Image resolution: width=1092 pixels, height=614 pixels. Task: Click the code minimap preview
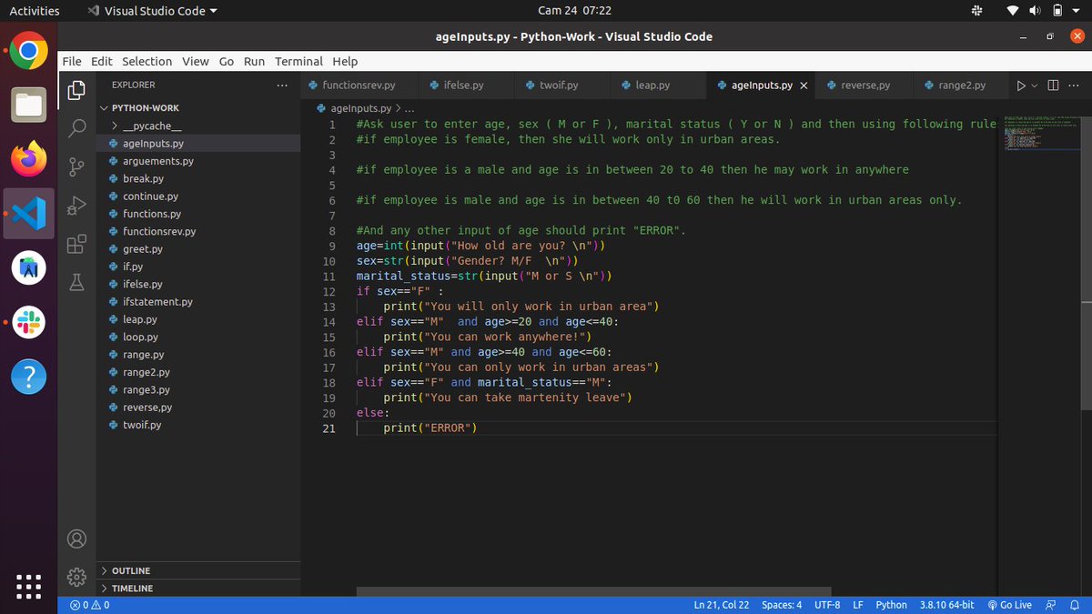tap(1042, 134)
